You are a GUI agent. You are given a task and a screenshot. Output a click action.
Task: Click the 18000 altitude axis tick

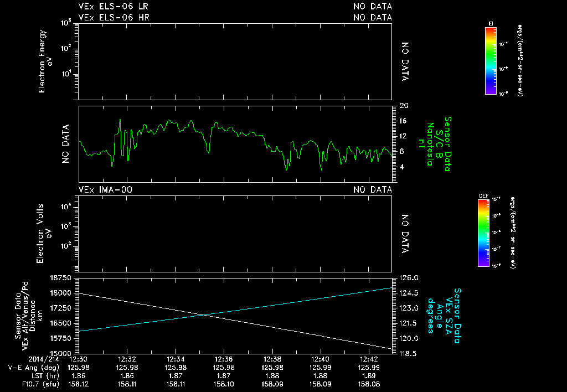pyautogui.click(x=61, y=293)
